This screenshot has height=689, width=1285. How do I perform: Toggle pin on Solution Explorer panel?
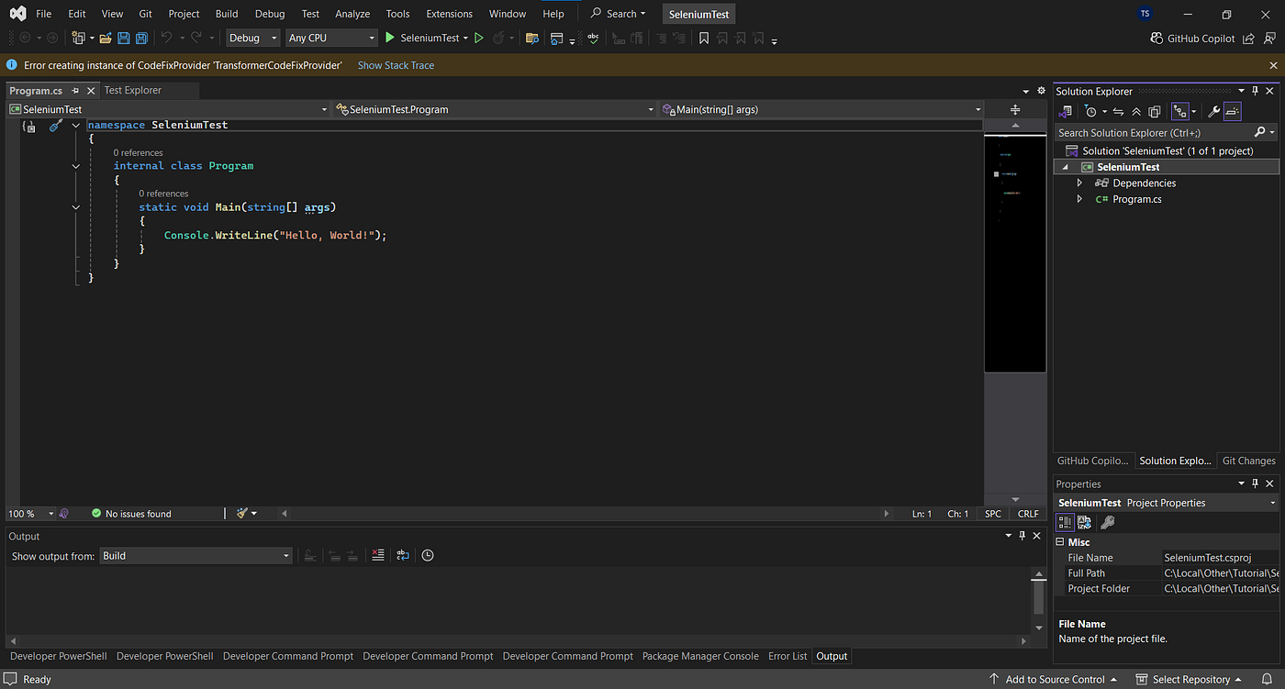point(1256,91)
